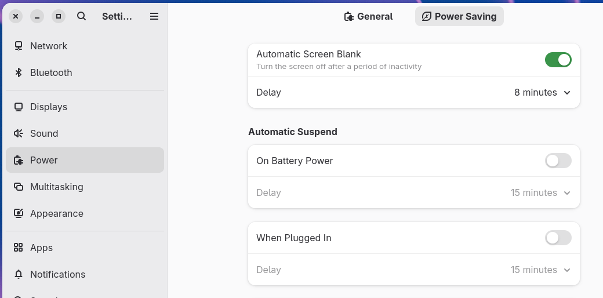The height and width of the screenshot is (298, 603).
Task: Click the Notifications bell icon
Action: 19,274
